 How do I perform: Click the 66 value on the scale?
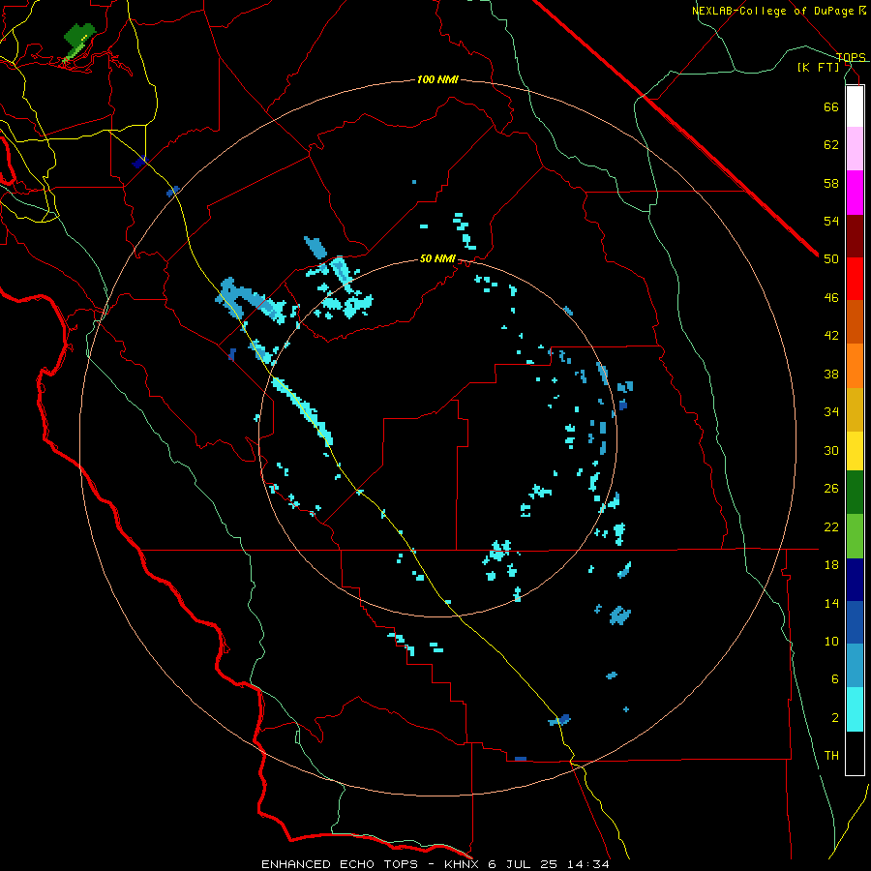point(831,106)
